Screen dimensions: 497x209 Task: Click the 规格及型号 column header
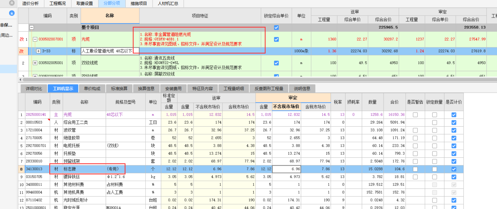(x=125, y=102)
